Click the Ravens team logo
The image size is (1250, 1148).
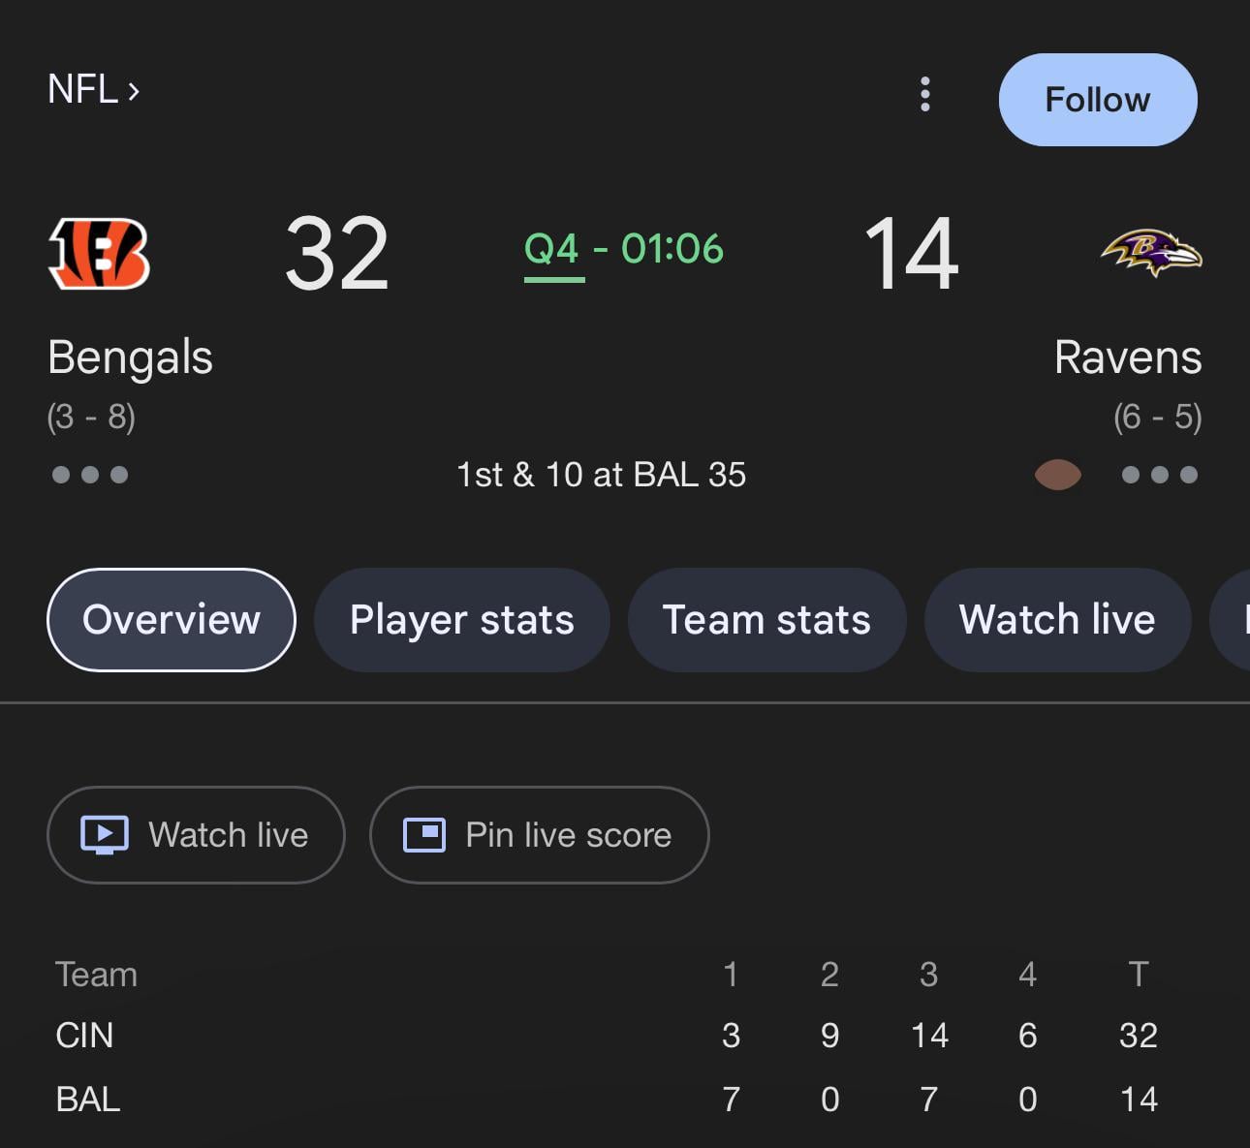1151,253
